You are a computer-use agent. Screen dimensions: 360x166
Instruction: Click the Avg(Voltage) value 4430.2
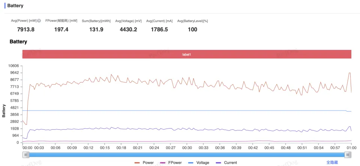point(129,30)
